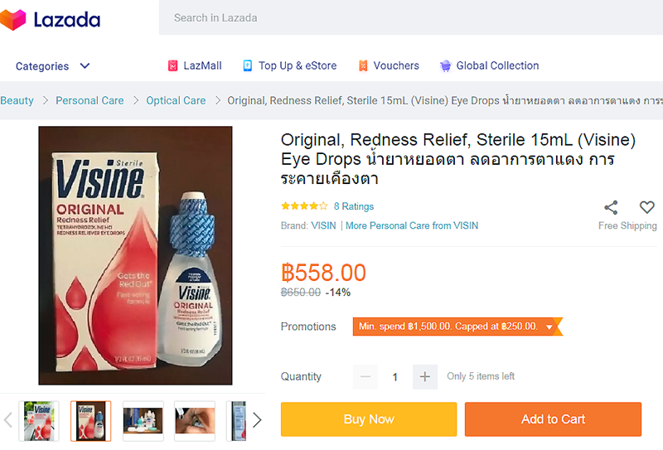Click the share icon
The height and width of the screenshot is (450, 663).
[x=611, y=207]
